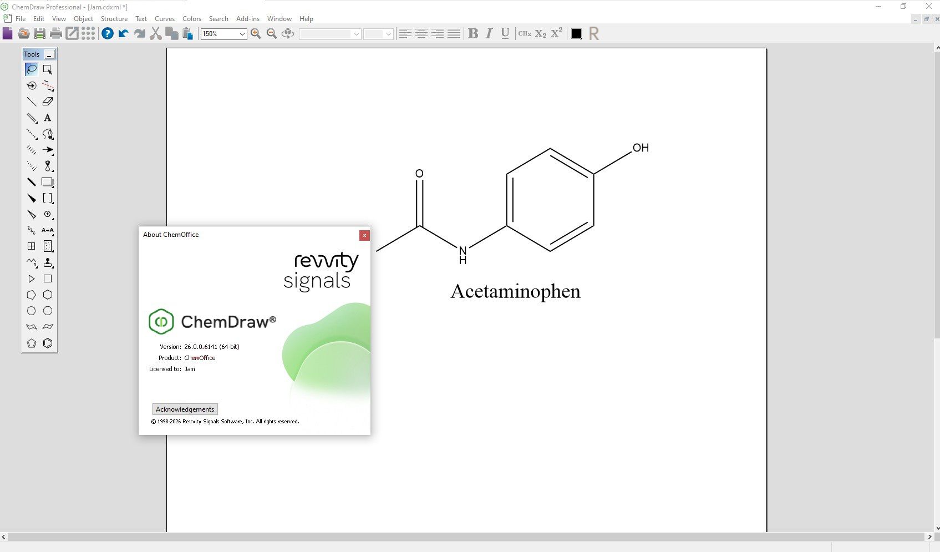Click the horizontal scrollbar right arrow
This screenshot has height=552, width=940.
coord(929,536)
